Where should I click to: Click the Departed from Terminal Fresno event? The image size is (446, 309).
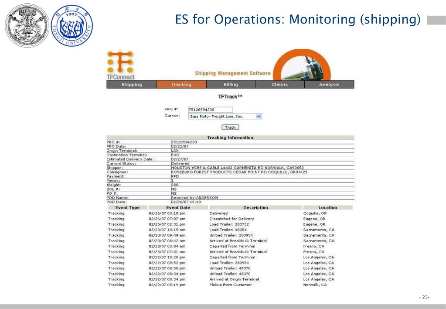click(x=232, y=246)
